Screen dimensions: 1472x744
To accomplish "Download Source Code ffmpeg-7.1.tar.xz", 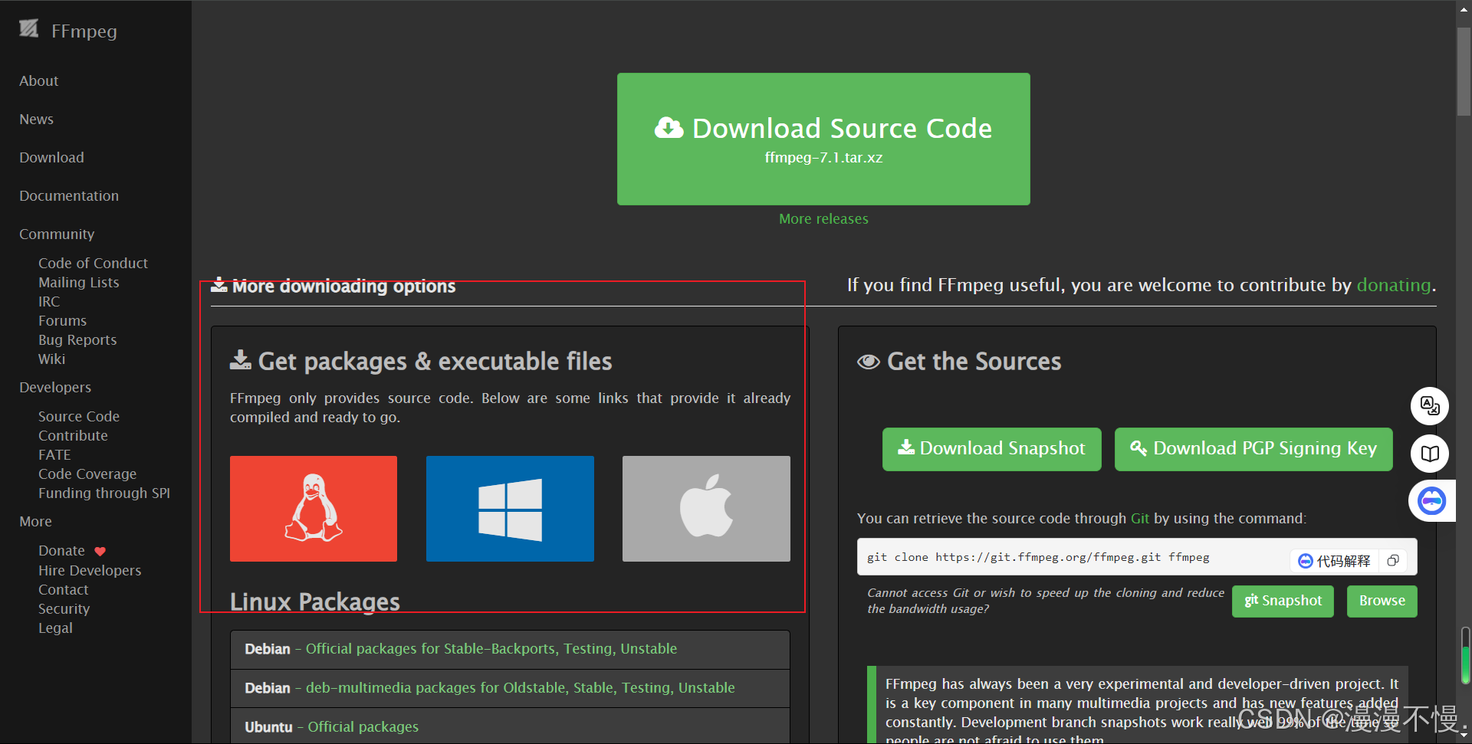I will (x=823, y=139).
